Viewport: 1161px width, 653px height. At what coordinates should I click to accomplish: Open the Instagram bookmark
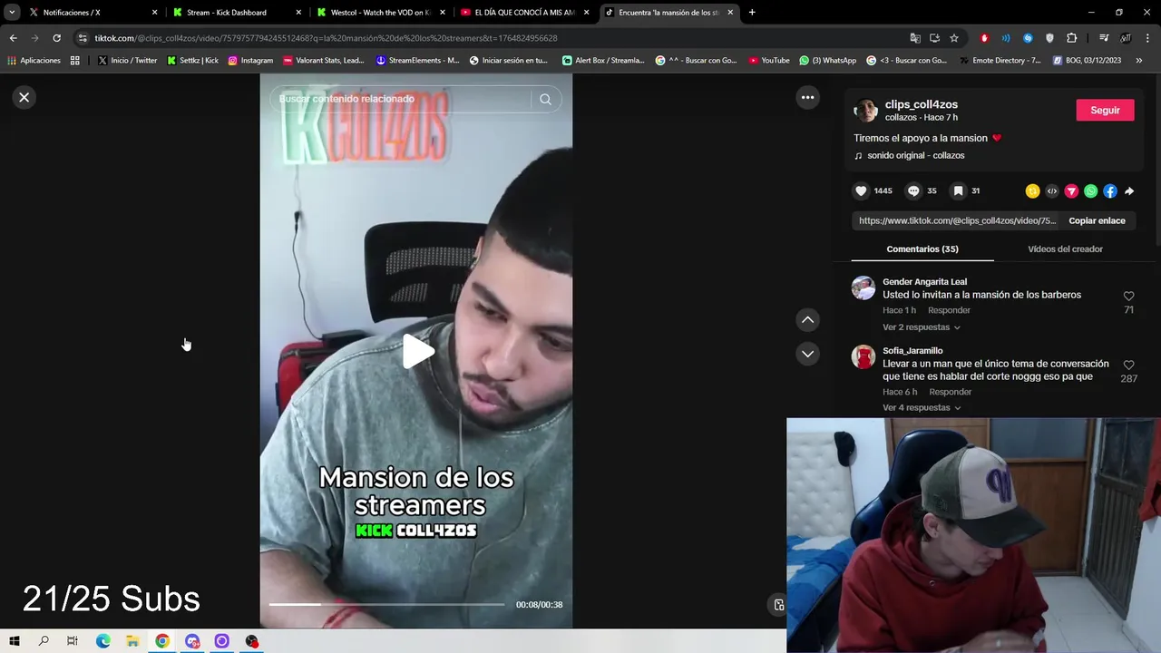click(x=250, y=61)
